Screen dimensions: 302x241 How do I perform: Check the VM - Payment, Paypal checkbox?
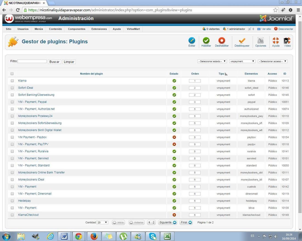coord(12,102)
